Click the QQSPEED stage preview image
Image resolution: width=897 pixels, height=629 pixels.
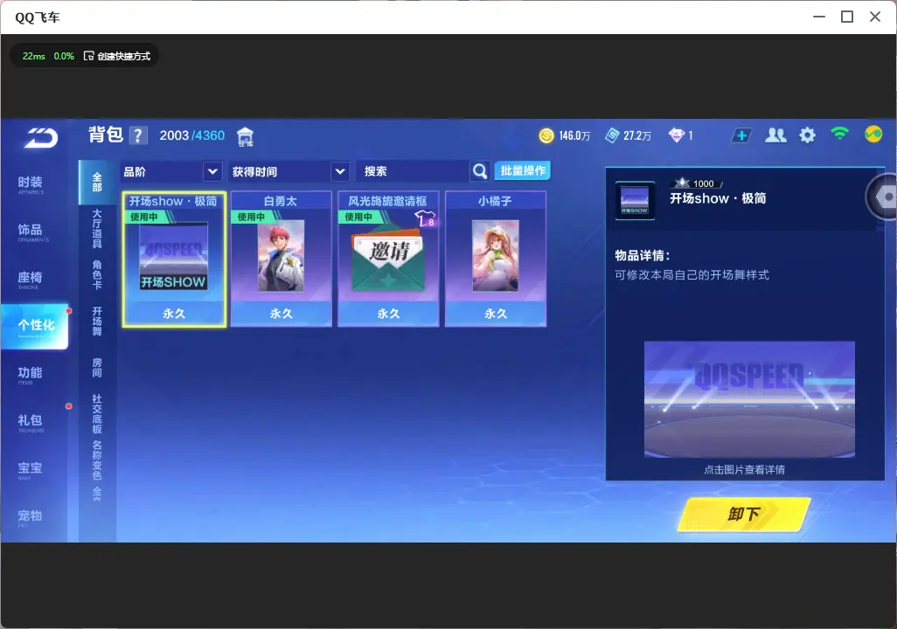[x=749, y=400]
